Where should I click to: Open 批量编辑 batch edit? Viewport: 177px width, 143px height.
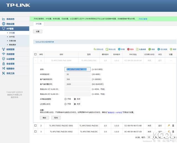coord(141,49)
